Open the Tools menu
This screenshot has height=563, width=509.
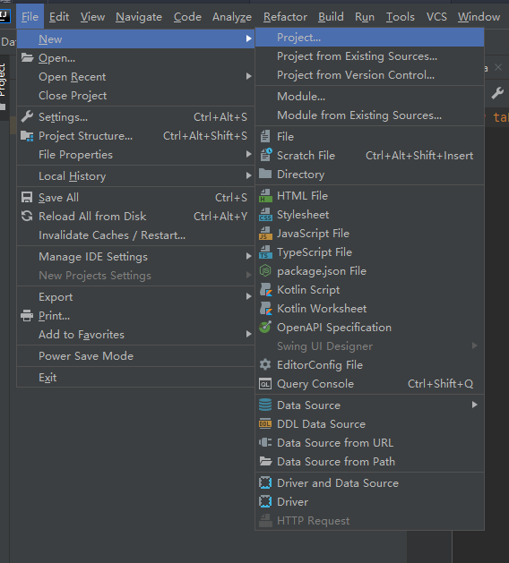(x=400, y=17)
